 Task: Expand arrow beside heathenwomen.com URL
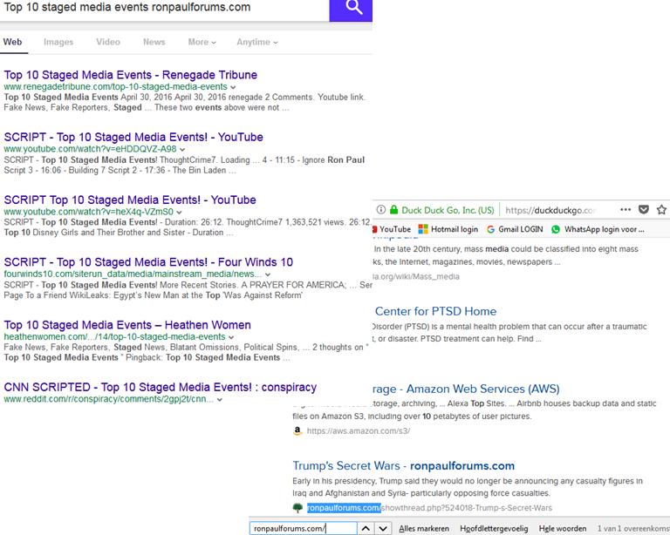[x=231, y=337]
